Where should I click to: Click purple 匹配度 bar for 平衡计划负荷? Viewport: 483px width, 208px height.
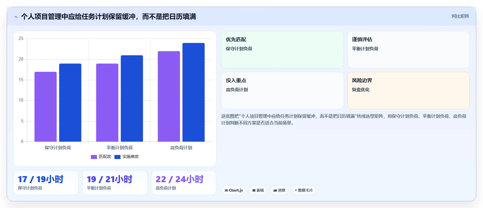(107, 103)
